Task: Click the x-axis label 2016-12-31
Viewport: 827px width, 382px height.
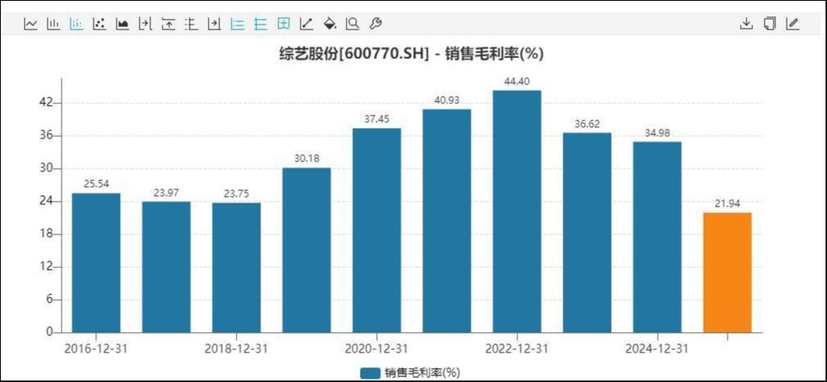Action: tap(95, 349)
